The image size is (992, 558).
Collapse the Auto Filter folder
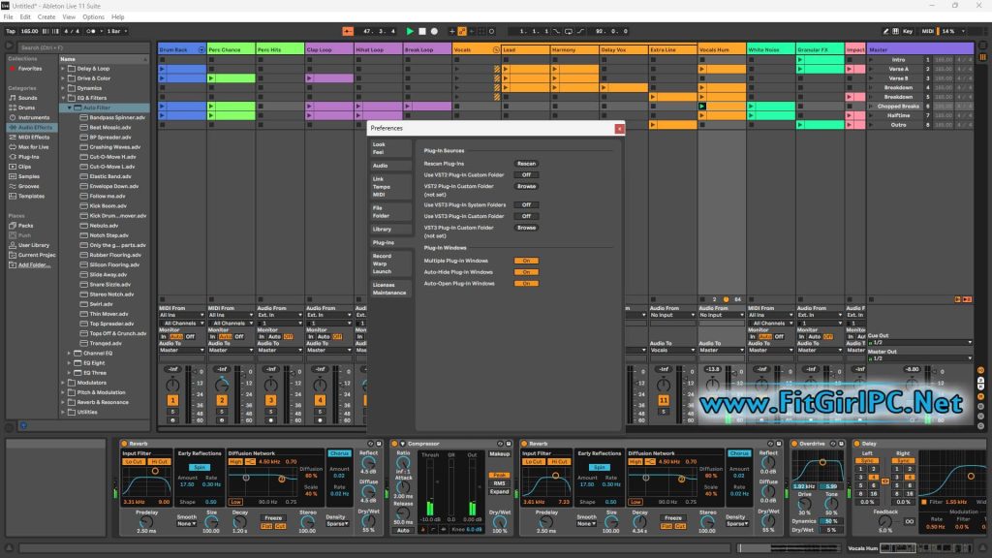click(70, 108)
